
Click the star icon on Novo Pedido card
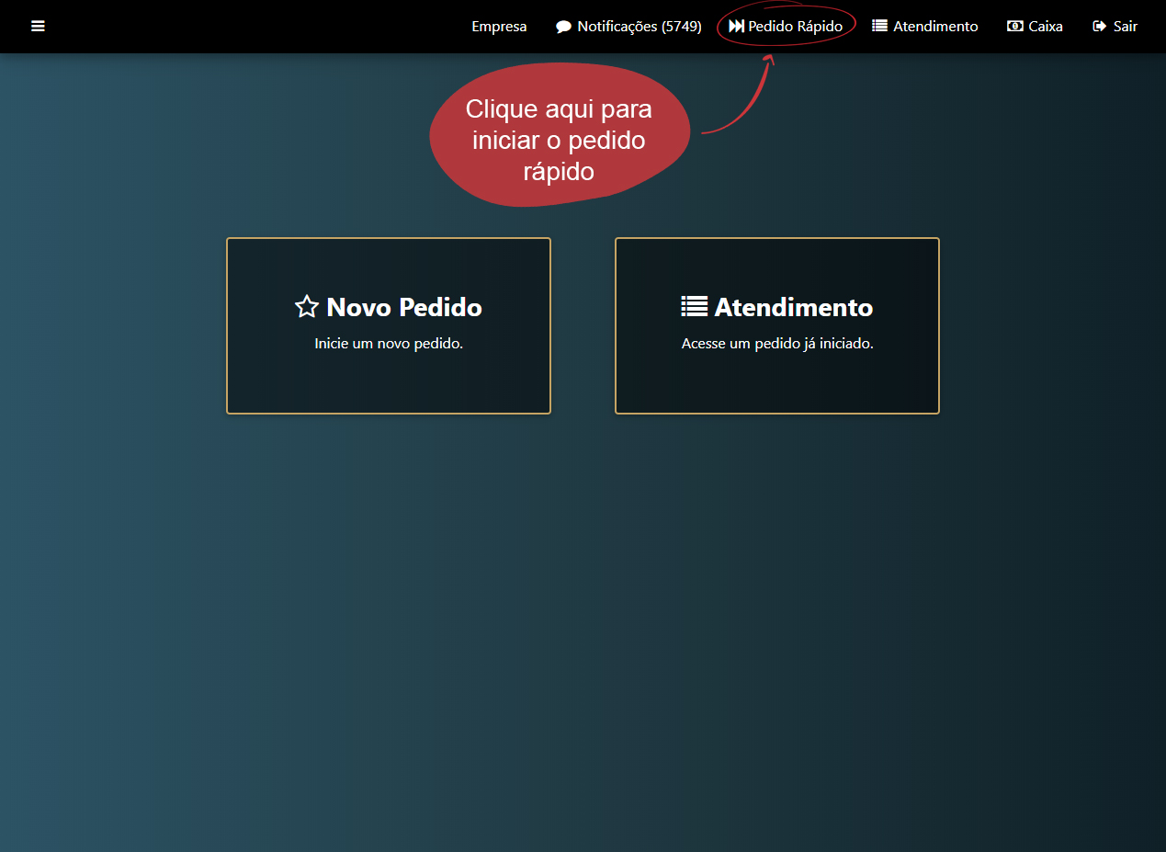pyautogui.click(x=307, y=307)
